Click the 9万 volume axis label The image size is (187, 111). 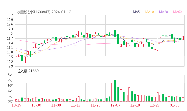[x=10, y=86]
